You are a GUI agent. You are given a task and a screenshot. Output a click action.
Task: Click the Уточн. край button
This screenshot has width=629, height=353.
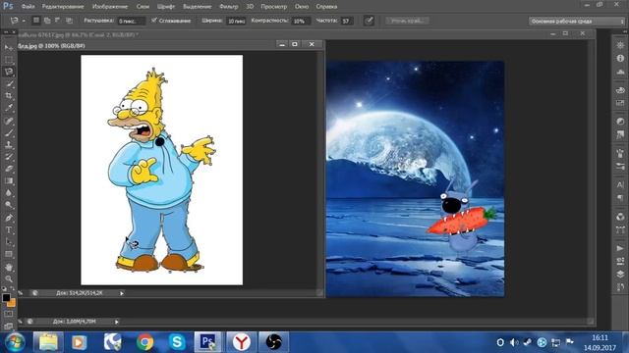407,21
